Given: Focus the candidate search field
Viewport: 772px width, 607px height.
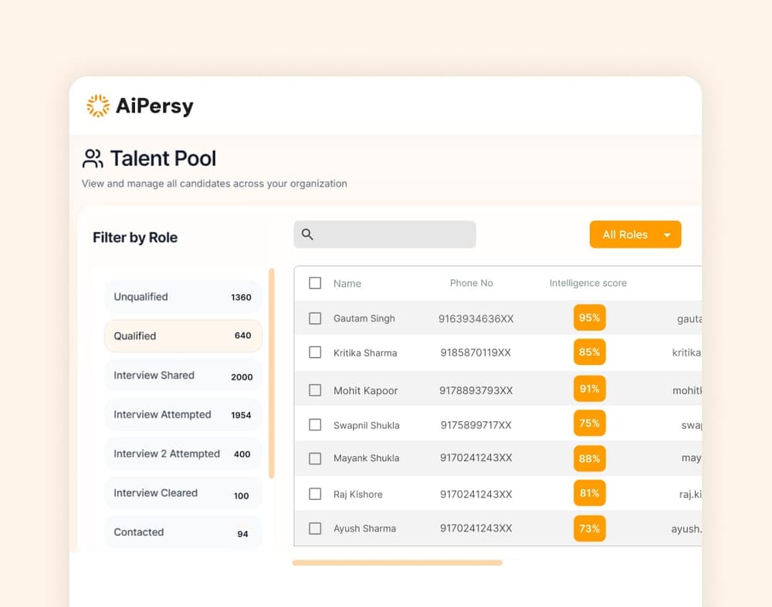Looking at the screenshot, I should click(x=394, y=234).
